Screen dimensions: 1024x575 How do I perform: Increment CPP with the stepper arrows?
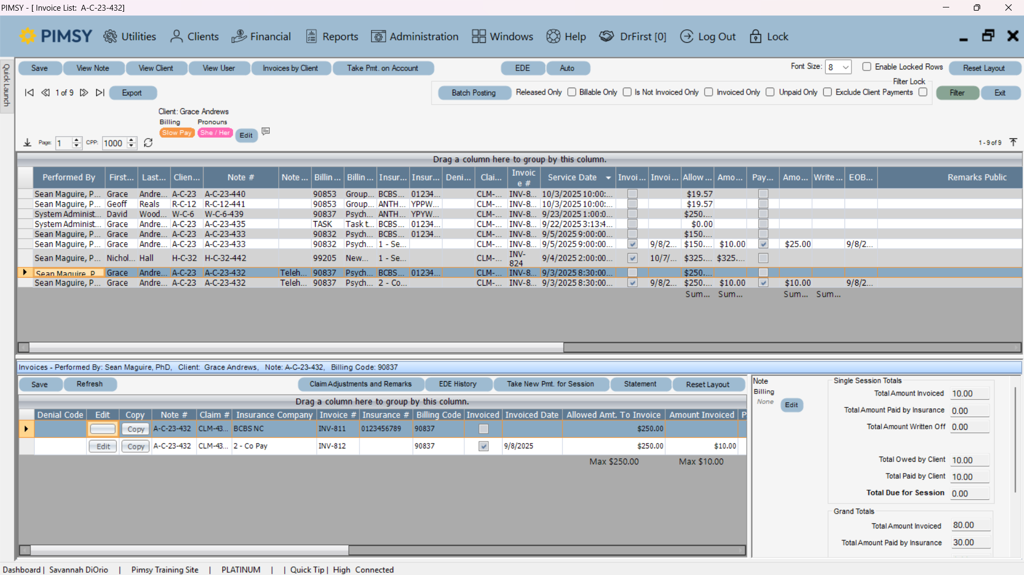[x=131, y=140]
